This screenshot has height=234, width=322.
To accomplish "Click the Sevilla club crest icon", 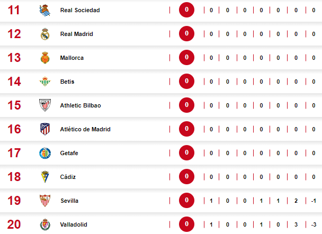I will [x=45, y=201].
